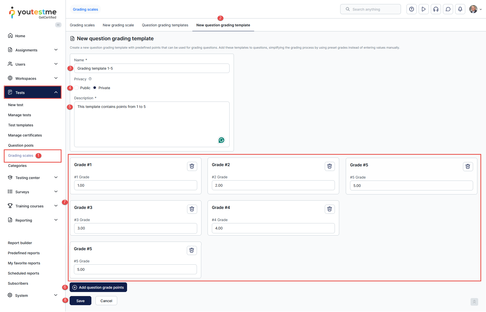The width and height of the screenshot is (486, 312).
Task: Save the grading template
Action: (80, 301)
